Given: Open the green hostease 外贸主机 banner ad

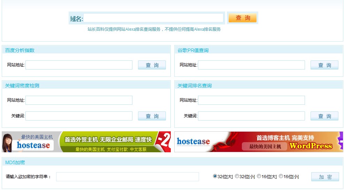Looking at the screenshot, I should (86, 142).
